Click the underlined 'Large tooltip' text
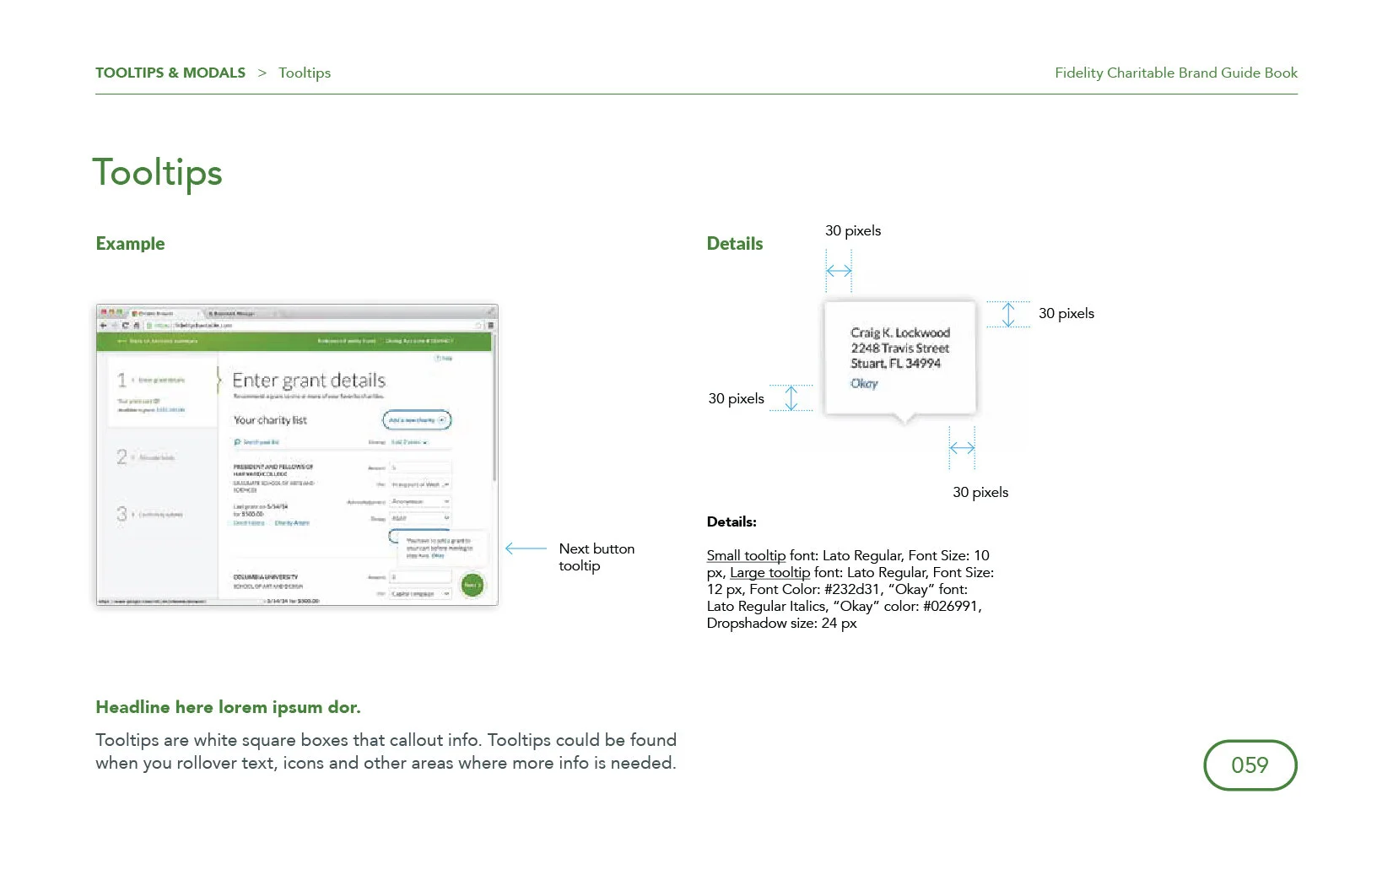This screenshot has width=1393, height=886. (x=769, y=572)
